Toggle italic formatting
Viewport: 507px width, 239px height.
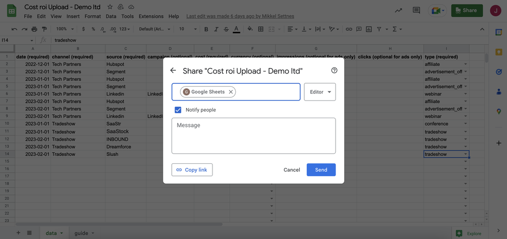[x=216, y=29]
